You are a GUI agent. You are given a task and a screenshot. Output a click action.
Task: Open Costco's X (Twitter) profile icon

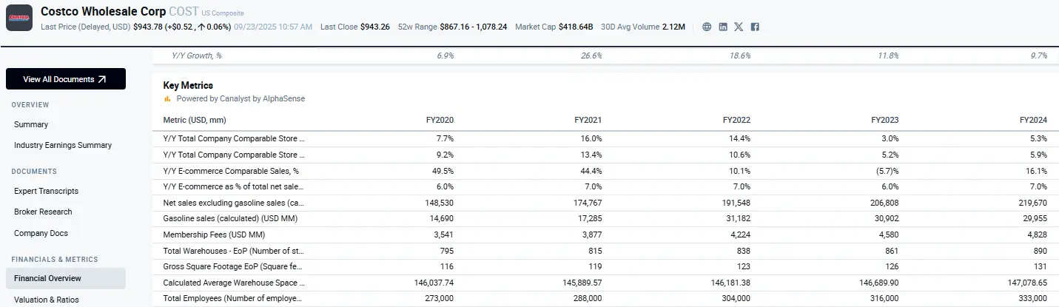(x=739, y=27)
